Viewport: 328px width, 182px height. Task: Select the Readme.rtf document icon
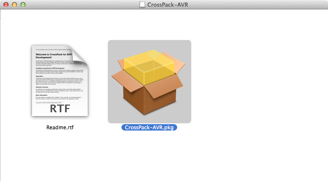(59, 81)
